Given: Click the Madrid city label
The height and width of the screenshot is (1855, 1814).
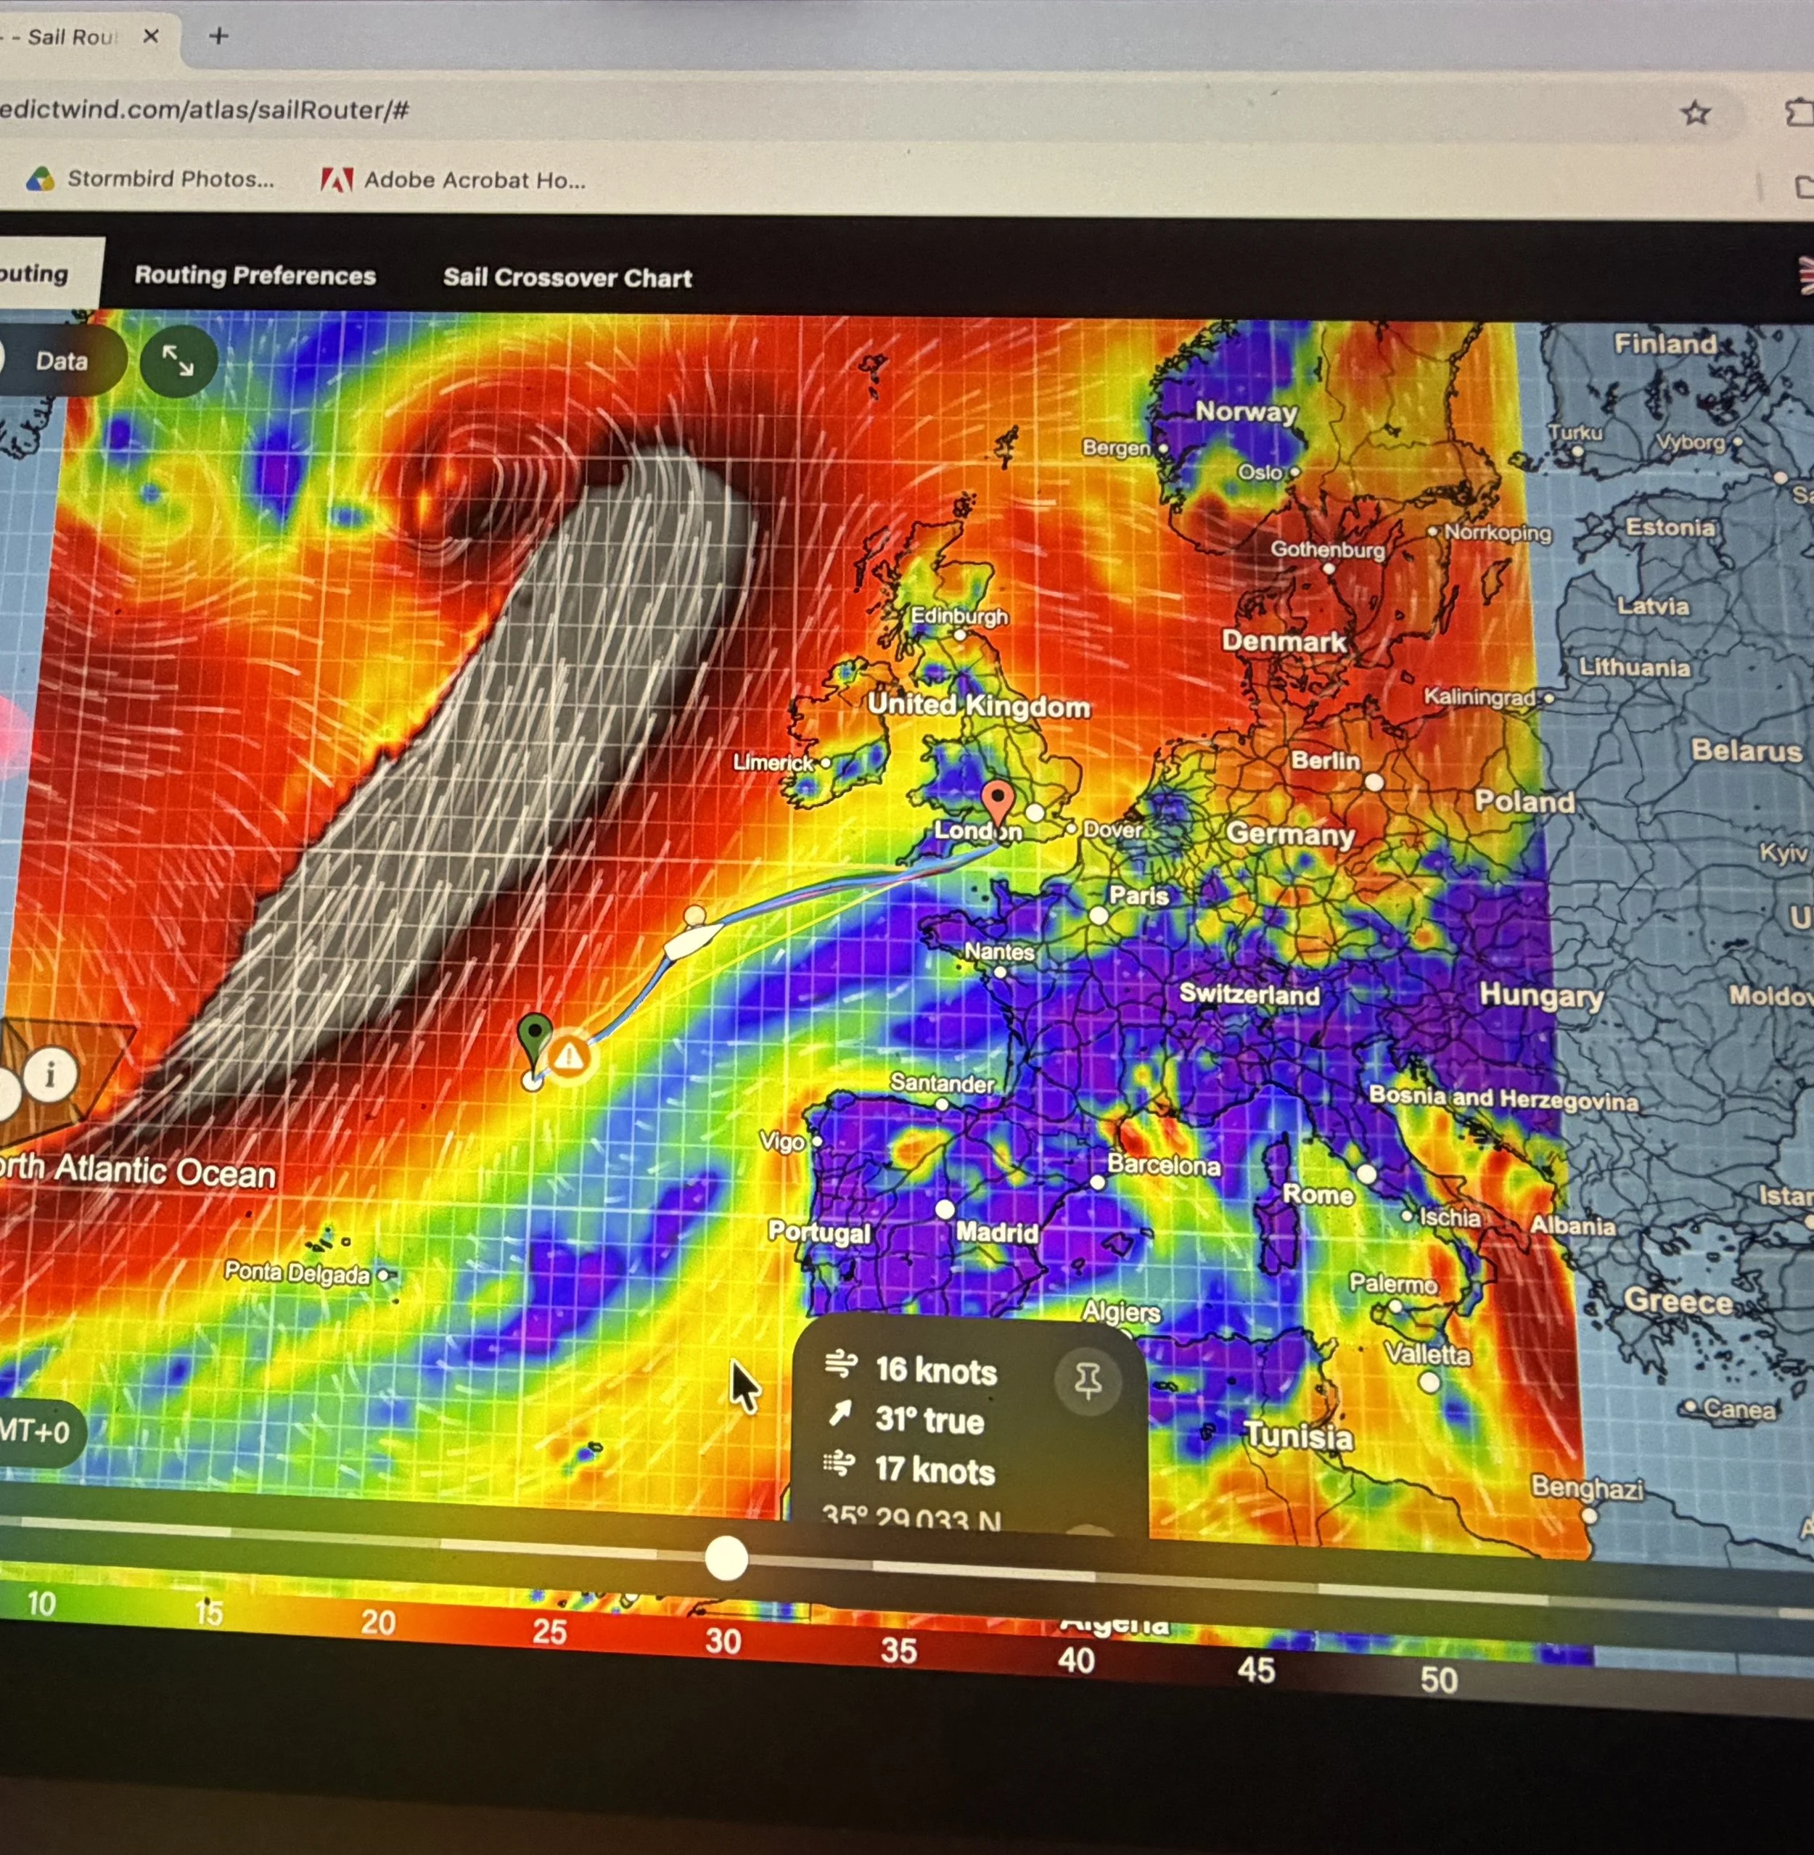Looking at the screenshot, I should click(996, 1232).
